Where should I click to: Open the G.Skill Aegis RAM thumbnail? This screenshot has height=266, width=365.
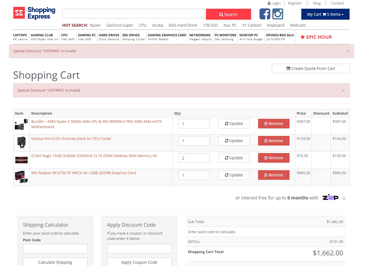[x=21, y=160]
